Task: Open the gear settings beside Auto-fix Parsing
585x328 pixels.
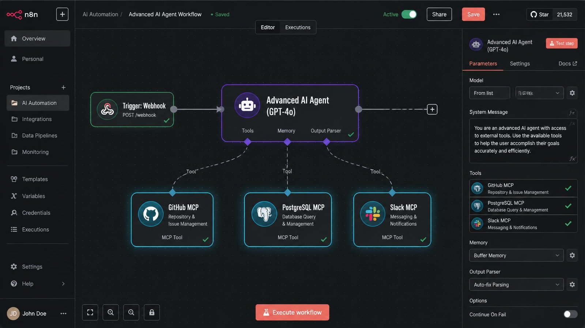Action: tap(572, 285)
